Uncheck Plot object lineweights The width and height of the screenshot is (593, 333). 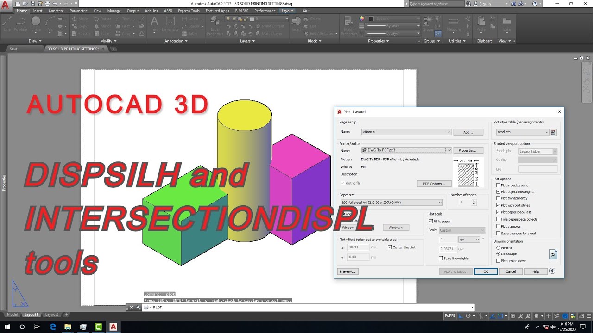tap(498, 191)
